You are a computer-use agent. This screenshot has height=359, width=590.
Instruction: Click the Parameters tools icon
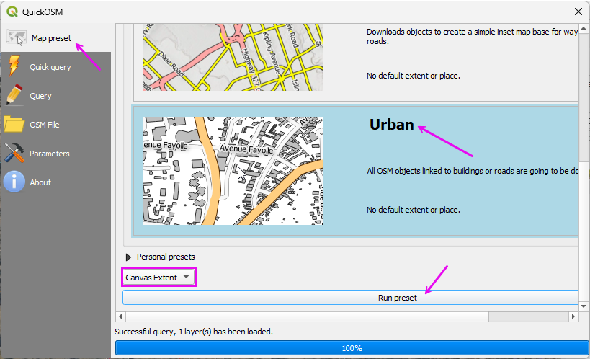point(14,154)
